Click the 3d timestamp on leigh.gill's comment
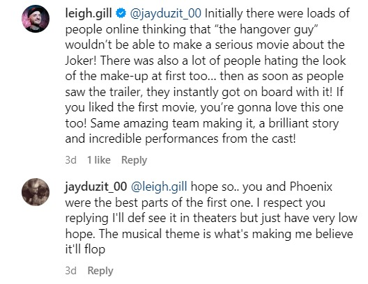 pos(71,160)
